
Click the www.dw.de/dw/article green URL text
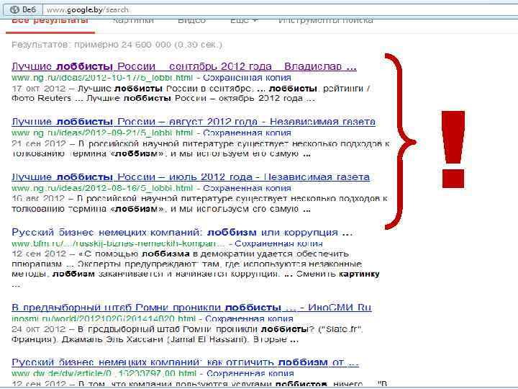[104, 373]
